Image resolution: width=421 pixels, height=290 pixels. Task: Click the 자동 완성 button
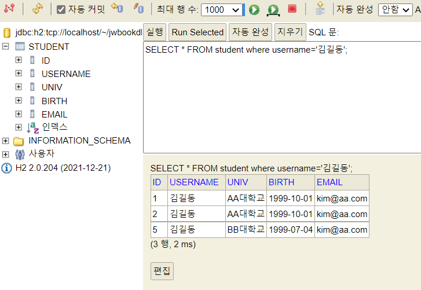[x=250, y=32]
